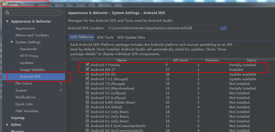Check the Android 4.1 (Jelly Bean) checkbox
Image resolution: width=275 pixels, height=132 pixels.
point(87,121)
